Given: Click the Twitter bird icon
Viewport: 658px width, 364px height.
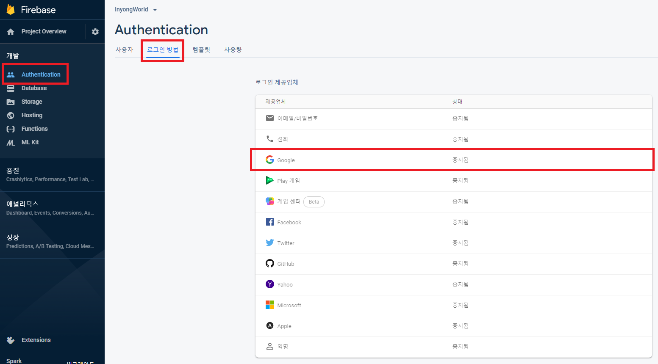Looking at the screenshot, I should point(270,243).
